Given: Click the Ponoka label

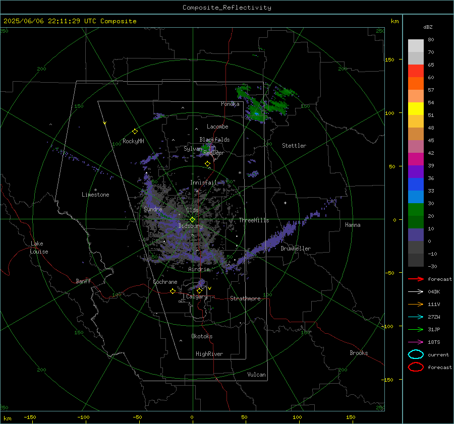Looking at the screenshot, I should [x=230, y=104].
